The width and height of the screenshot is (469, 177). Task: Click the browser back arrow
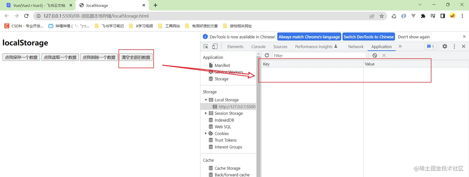click(x=7, y=16)
